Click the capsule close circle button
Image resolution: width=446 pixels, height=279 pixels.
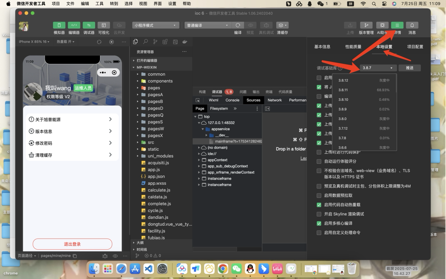pos(114,73)
